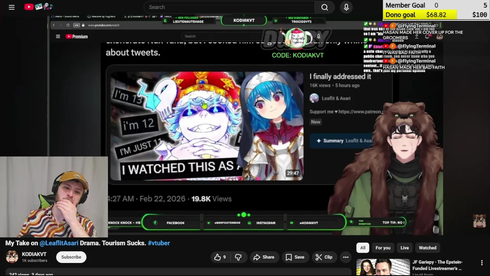
Task: Select the Watched filter chip
Action: (x=428, y=248)
